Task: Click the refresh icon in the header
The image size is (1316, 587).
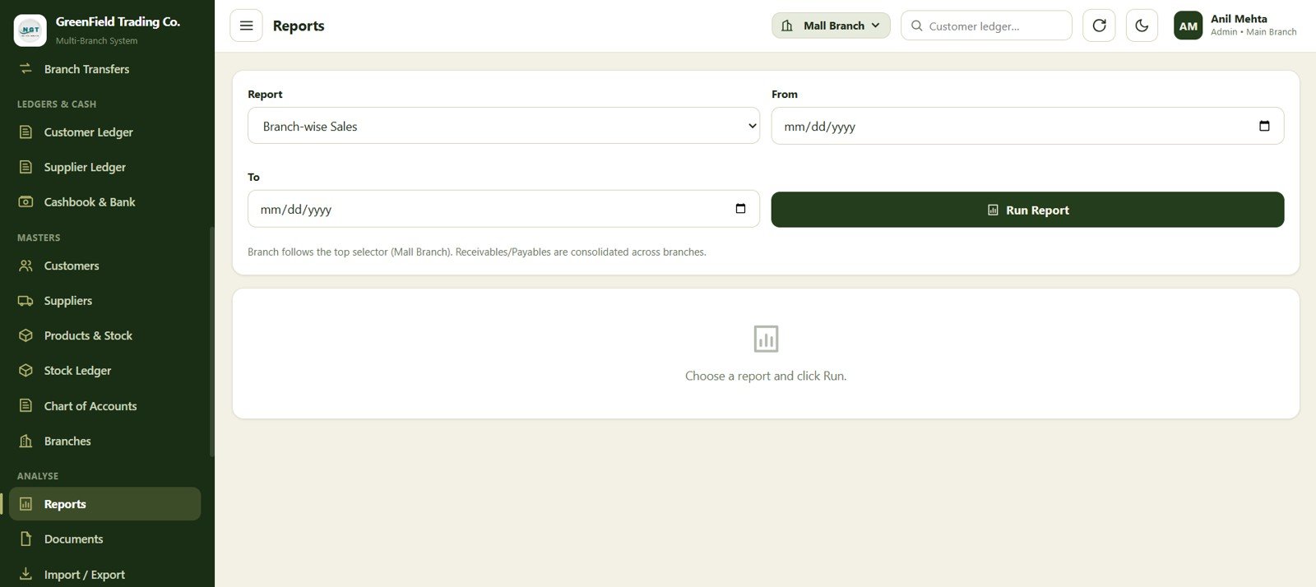Action: pyautogui.click(x=1099, y=25)
